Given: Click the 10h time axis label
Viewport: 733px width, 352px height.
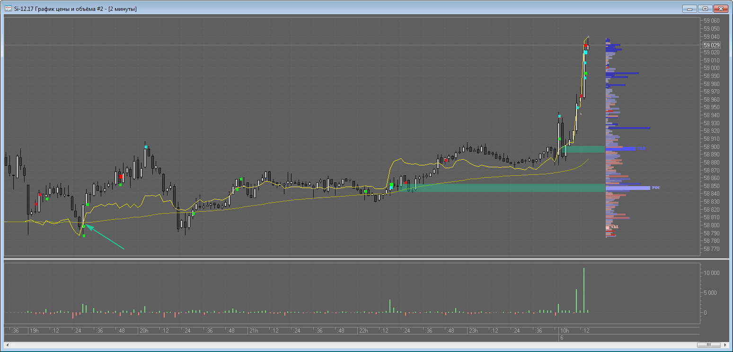Looking at the screenshot, I should point(564,330).
